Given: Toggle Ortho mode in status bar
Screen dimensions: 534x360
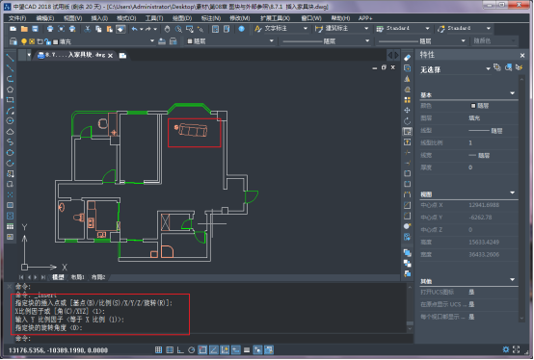Looking at the screenshot, I should tap(180, 349).
